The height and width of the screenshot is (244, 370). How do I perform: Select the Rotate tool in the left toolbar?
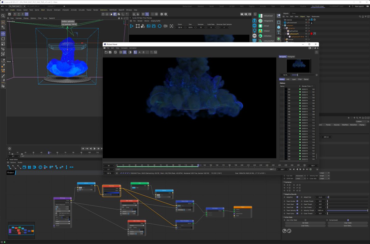pos(3,39)
